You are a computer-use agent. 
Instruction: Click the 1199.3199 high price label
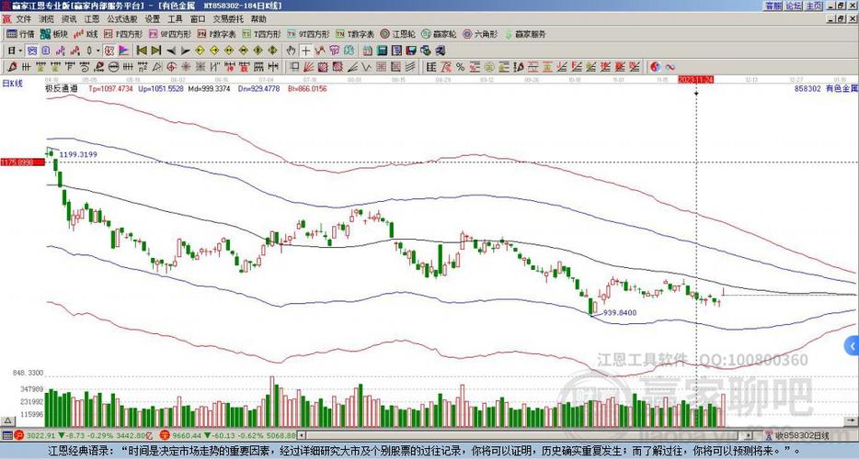(x=78, y=155)
